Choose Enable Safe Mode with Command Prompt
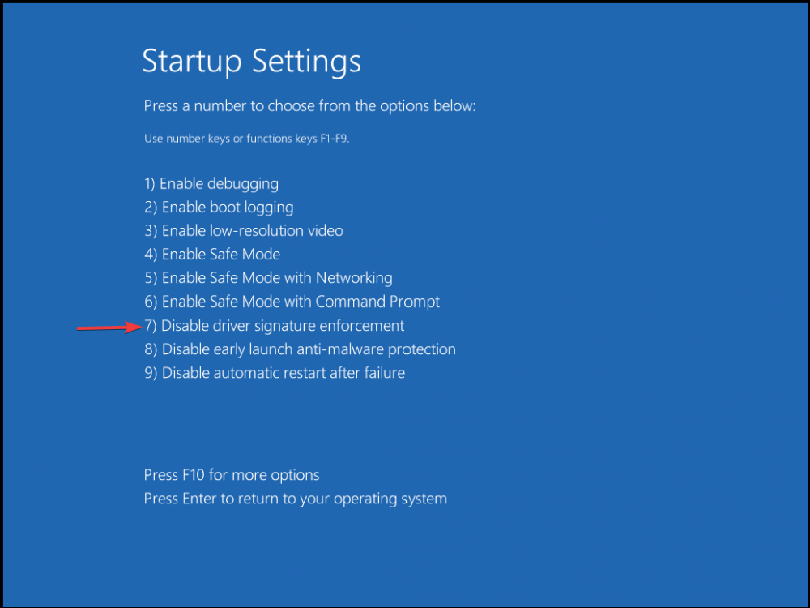This screenshot has width=810, height=608. pos(292,302)
